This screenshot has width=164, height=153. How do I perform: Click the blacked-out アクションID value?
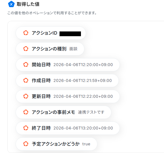point(70,34)
